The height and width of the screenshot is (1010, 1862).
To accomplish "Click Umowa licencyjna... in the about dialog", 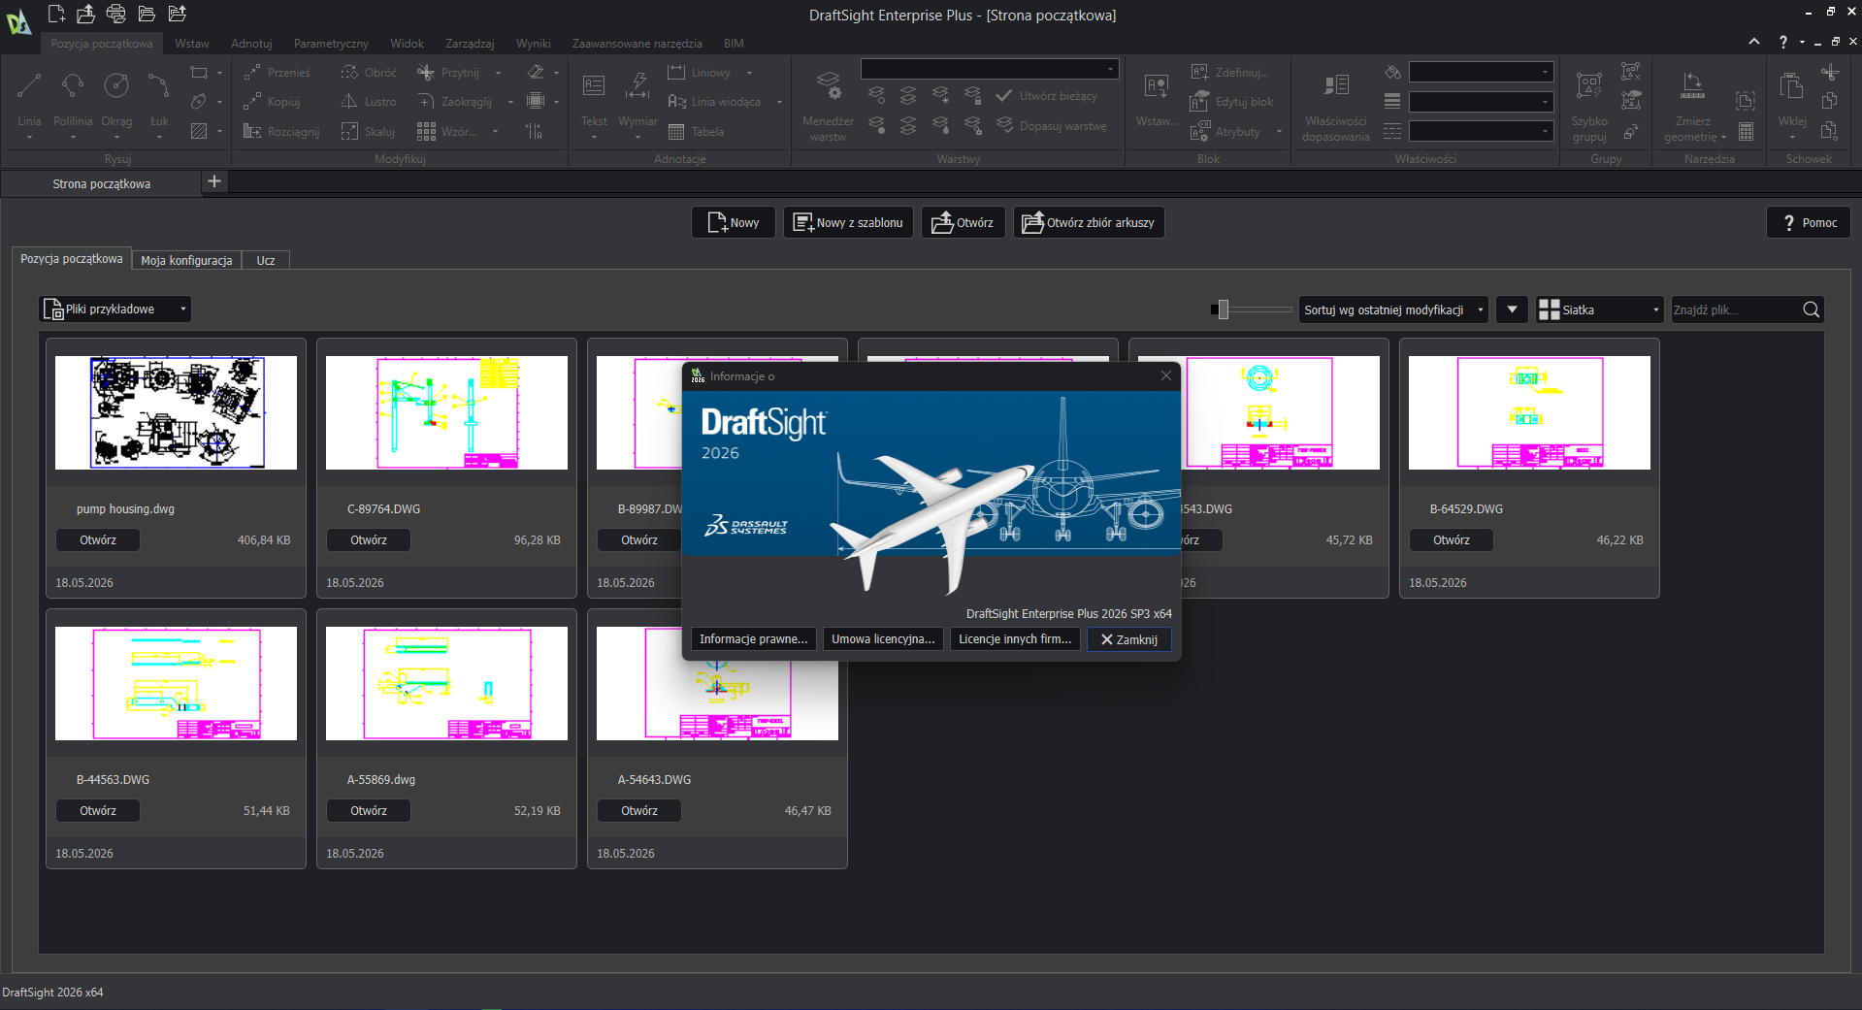I will (x=883, y=639).
